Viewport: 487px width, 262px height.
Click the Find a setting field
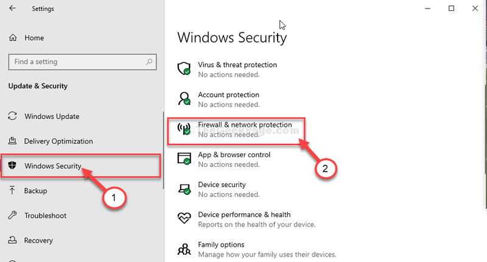click(82, 62)
